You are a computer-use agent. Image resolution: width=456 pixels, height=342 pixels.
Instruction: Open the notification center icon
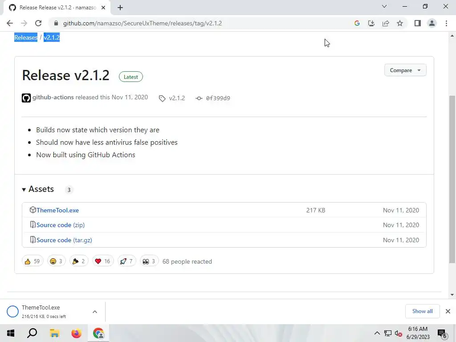pos(442,334)
